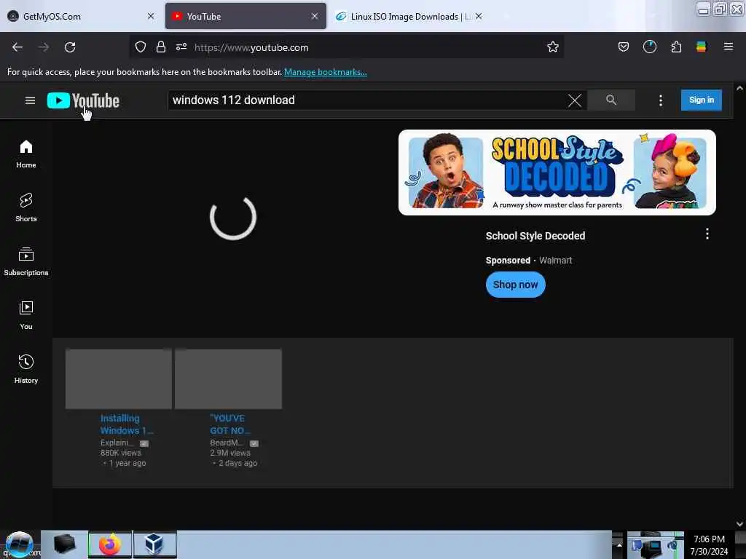Switch to the Linux ISO Image Downloads tab
746x559 pixels.
408,16
